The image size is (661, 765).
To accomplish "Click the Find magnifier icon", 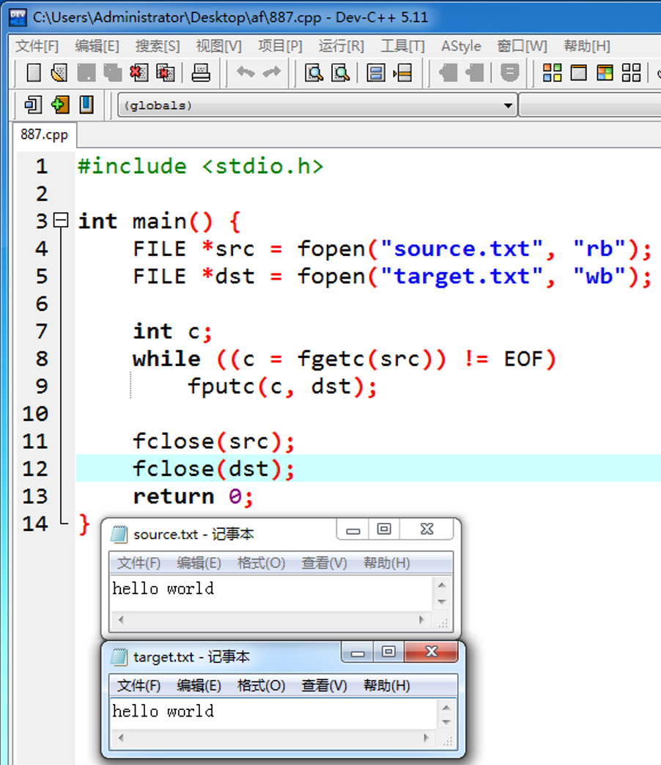I will (314, 73).
